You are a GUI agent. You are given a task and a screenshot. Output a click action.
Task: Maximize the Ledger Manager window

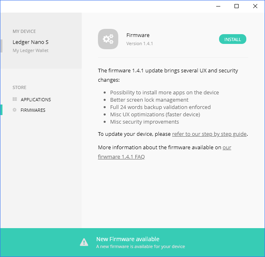[x=237, y=6]
